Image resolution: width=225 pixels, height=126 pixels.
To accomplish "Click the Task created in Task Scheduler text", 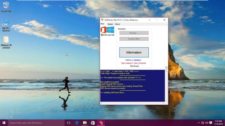I will click(x=134, y=63).
